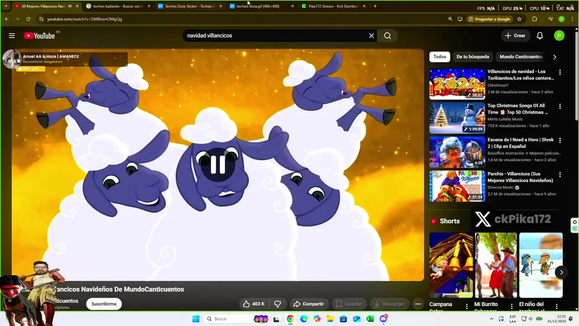Viewport: 579px width, 326px height.
Task: Click the Mints Lullaby Music channel name
Action: click(505, 119)
